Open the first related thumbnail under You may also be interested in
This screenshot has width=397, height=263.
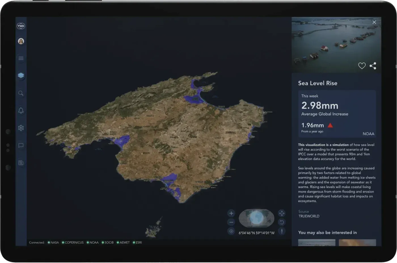317,243
